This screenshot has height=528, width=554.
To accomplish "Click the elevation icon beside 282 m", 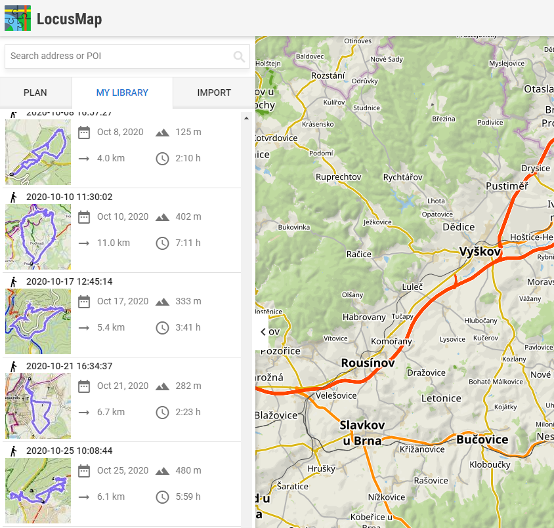I will (162, 386).
